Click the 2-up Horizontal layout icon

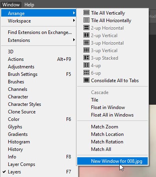(86, 28)
